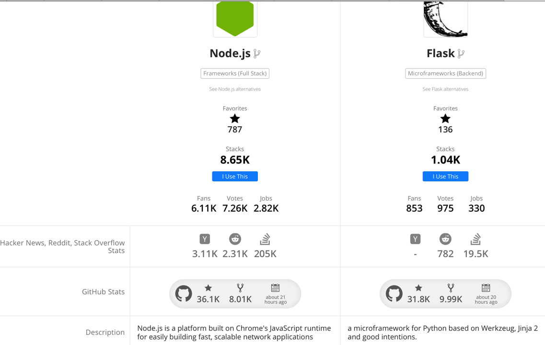Click the Node.js green hexagon logo
This screenshot has height=345, width=545.
point(235,18)
